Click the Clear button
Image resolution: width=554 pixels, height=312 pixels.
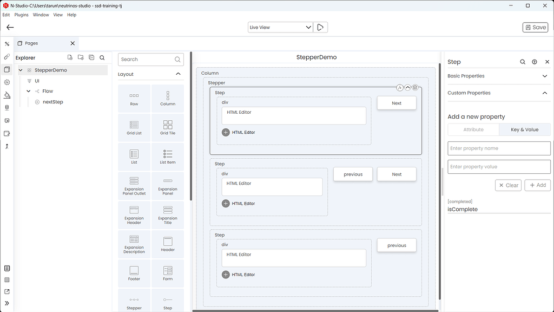[x=508, y=185]
